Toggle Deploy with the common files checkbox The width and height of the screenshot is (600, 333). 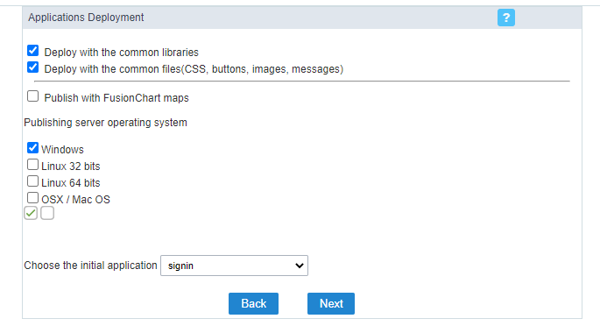coord(33,67)
